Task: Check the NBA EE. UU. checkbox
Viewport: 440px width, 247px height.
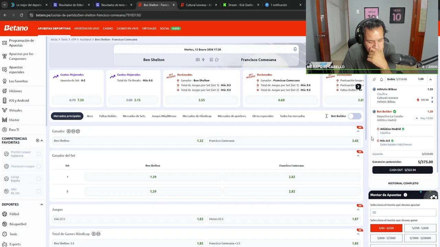Action: click(38, 191)
